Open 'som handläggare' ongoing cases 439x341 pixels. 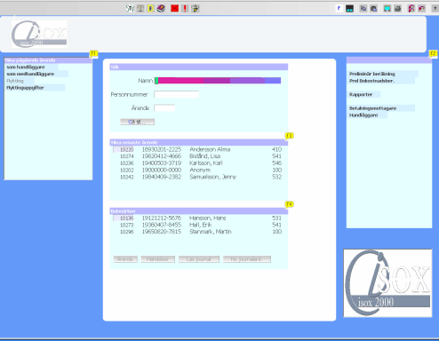click(26, 67)
